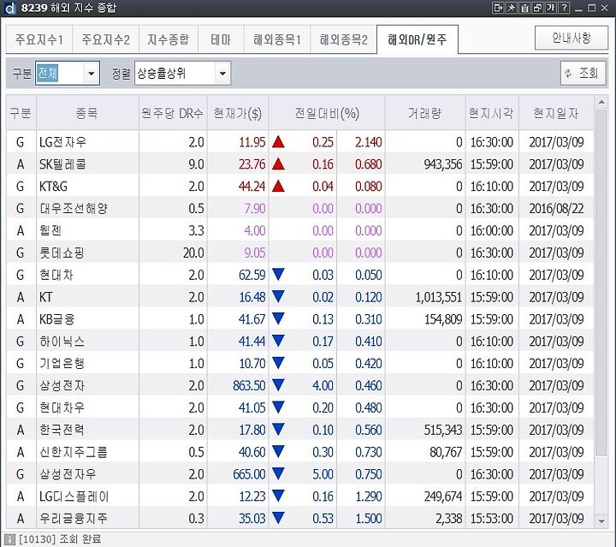Click the 가 font-size icon
This screenshot has height=547, width=616.
tap(551, 8)
